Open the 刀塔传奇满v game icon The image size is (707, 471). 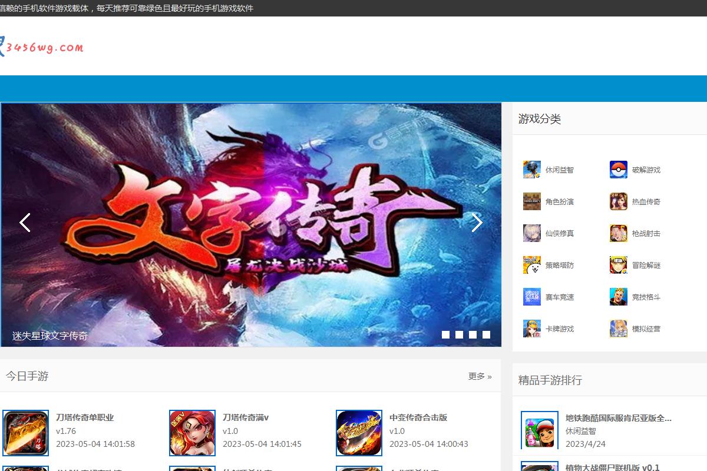click(192, 433)
